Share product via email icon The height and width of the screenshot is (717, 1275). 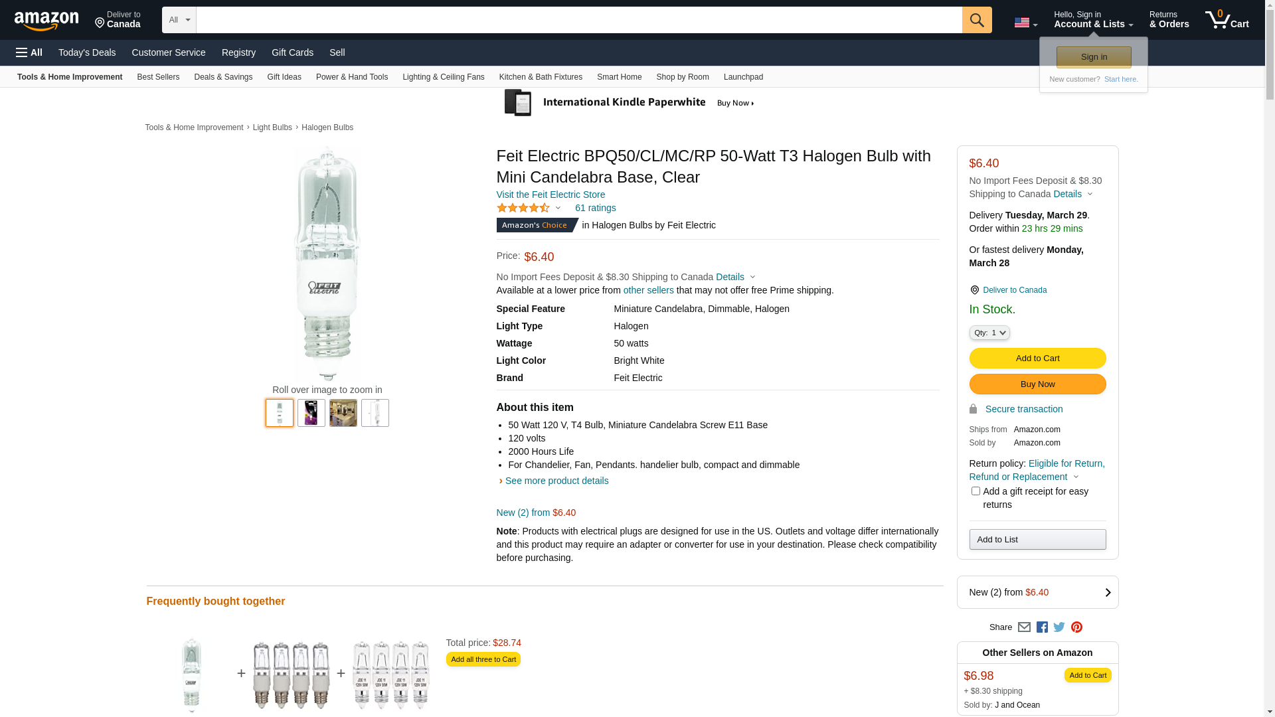click(1024, 627)
